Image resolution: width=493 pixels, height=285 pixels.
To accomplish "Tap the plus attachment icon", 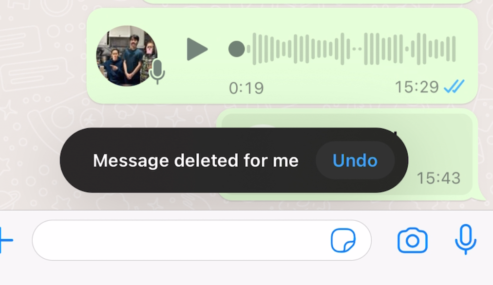I will point(6,240).
